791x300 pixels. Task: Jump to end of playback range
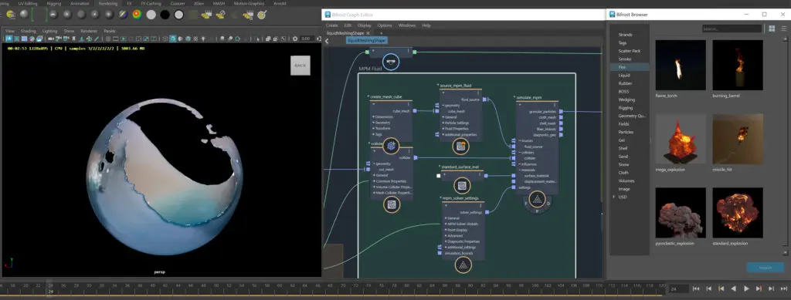pos(783,289)
